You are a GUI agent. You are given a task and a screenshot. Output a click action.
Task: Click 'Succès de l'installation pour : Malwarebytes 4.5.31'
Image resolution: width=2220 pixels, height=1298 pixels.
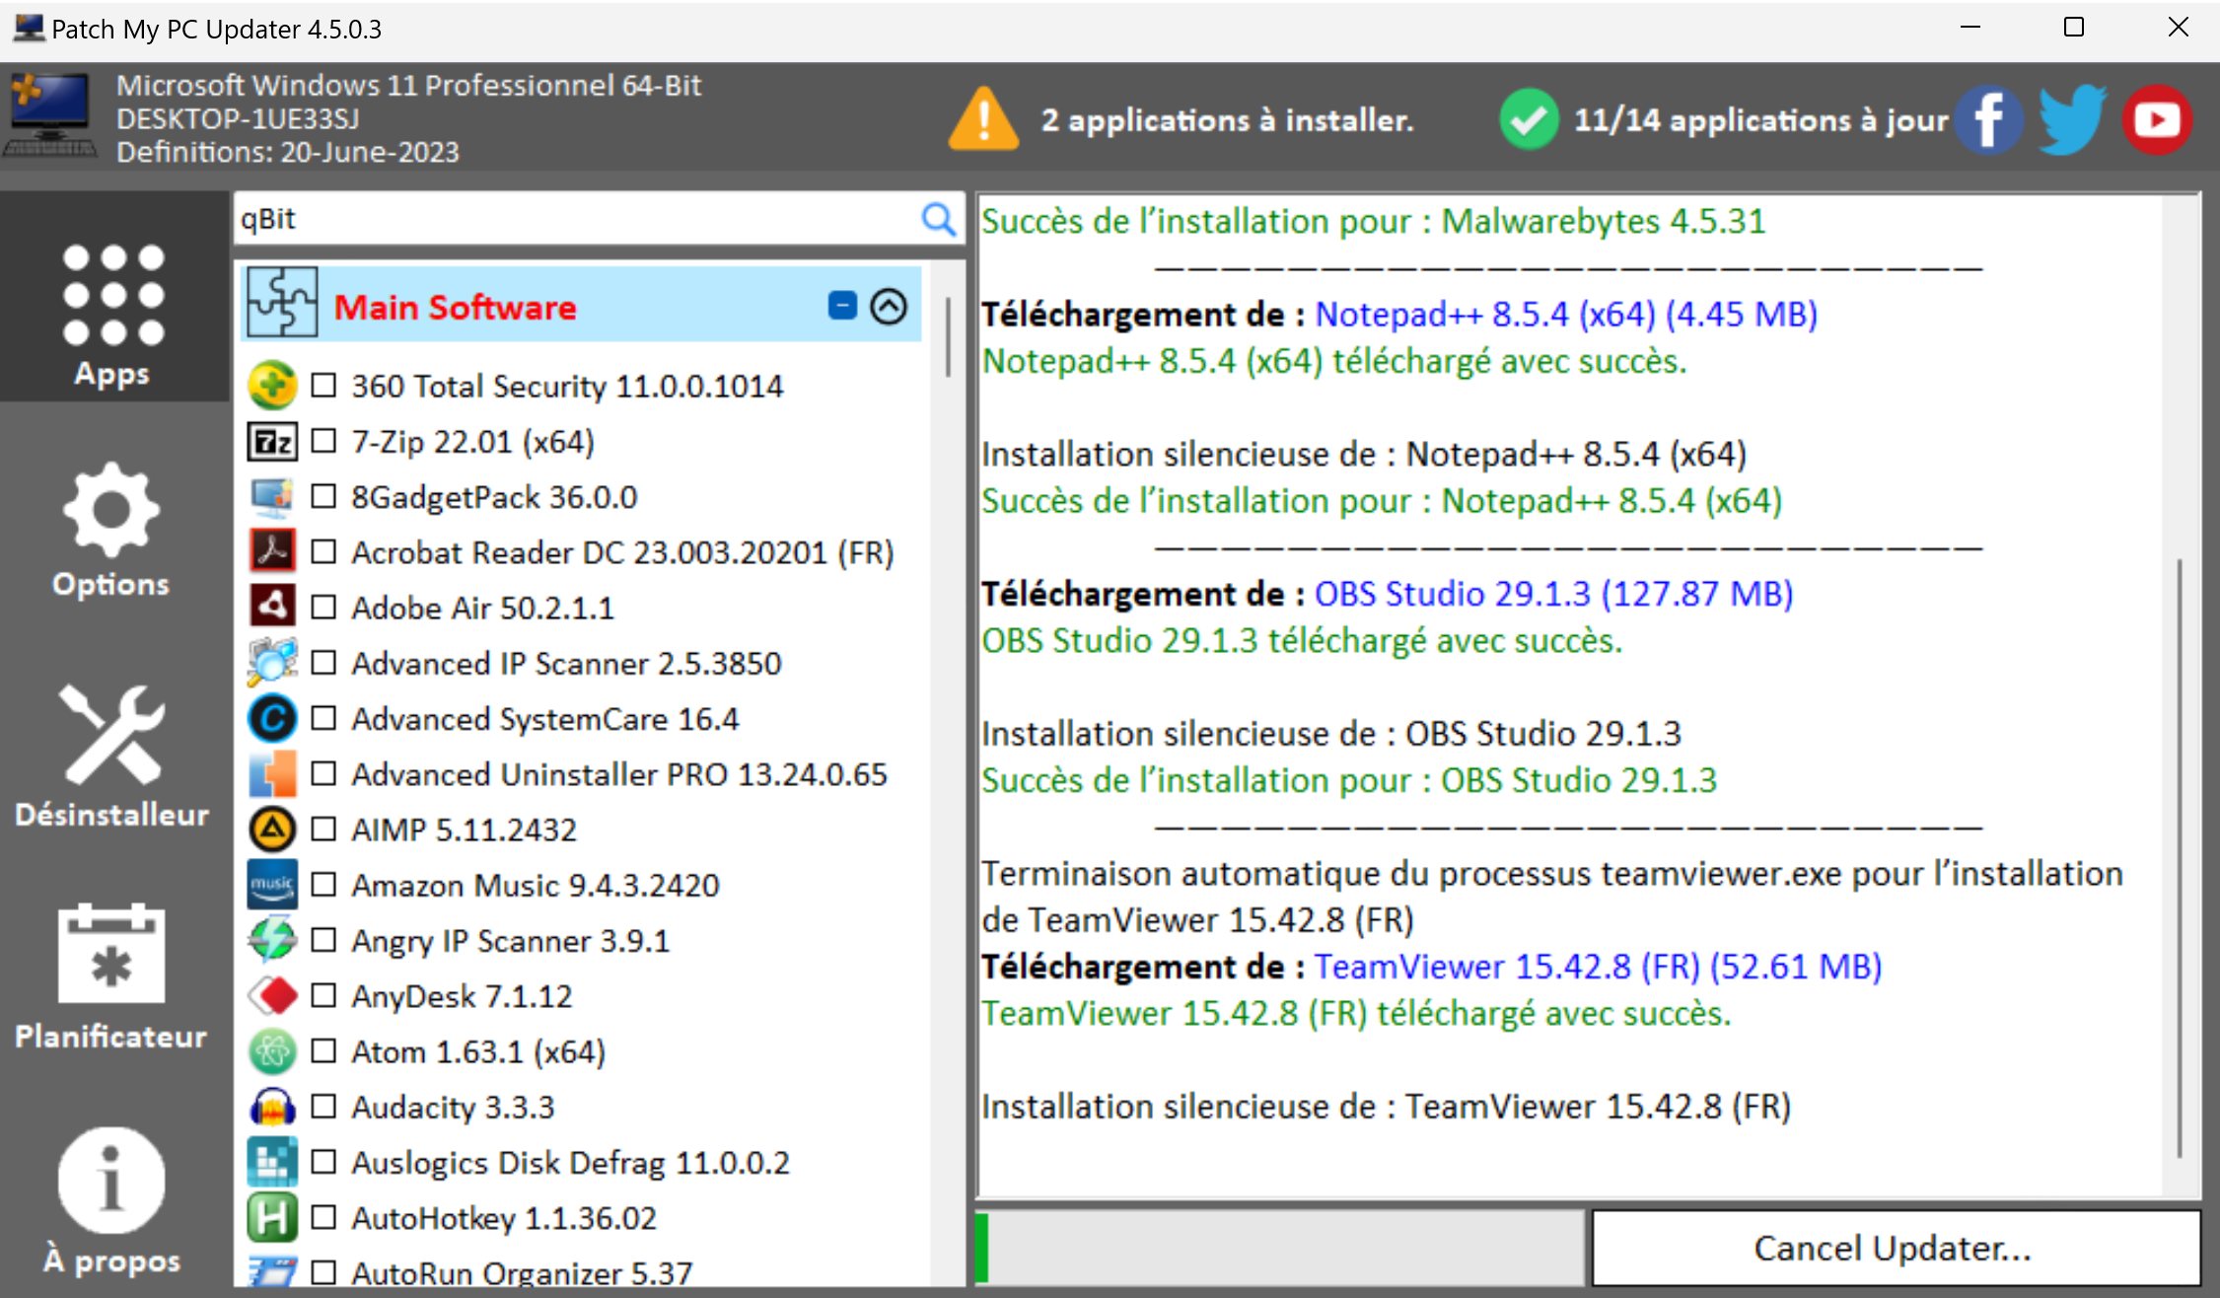tap(1373, 221)
